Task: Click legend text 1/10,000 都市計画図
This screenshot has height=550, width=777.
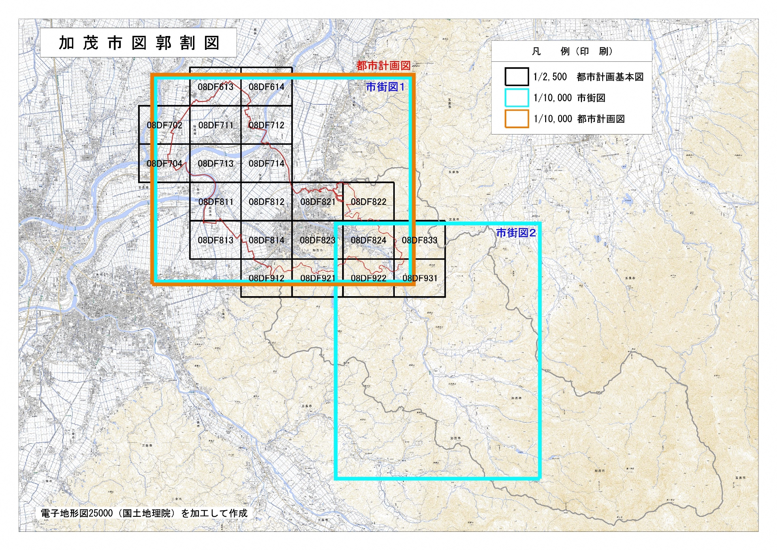Action: point(579,119)
